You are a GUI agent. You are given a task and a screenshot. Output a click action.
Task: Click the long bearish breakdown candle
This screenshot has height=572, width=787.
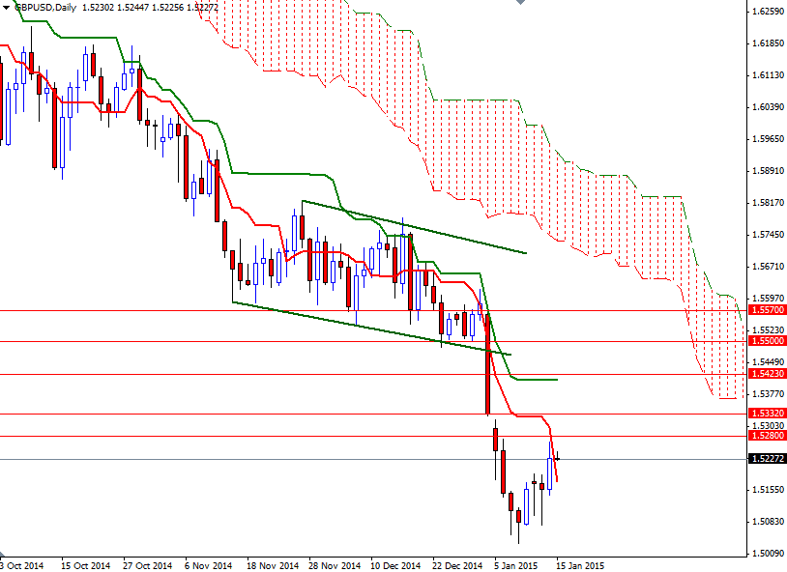coord(488,367)
